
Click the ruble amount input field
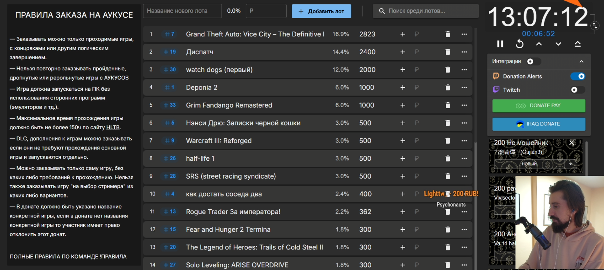(x=266, y=11)
